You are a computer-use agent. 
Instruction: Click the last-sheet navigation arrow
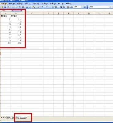4,118
